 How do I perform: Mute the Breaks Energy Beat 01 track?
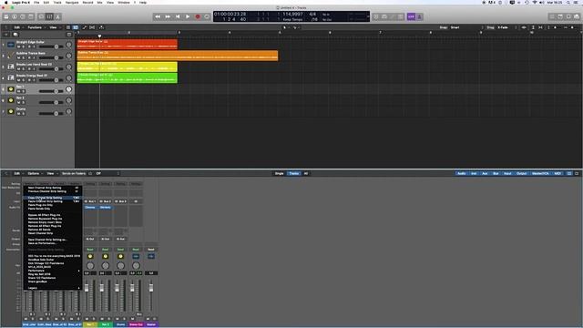pos(18,80)
